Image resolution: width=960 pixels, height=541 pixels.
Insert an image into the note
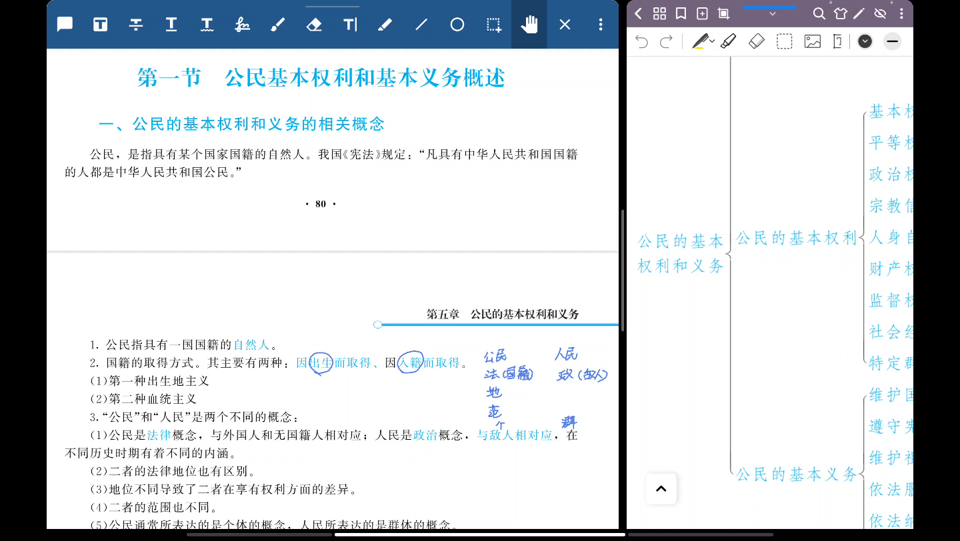click(812, 41)
